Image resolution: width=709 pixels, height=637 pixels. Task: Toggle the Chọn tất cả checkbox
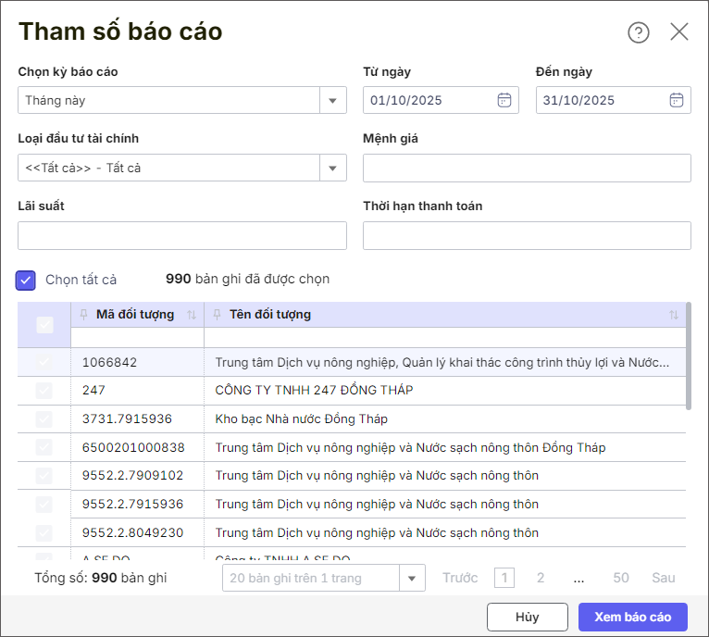(x=26, y=280)
